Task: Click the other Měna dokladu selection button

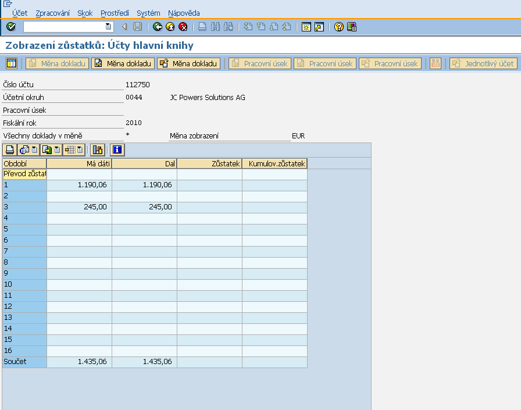Action: [189, 63]
